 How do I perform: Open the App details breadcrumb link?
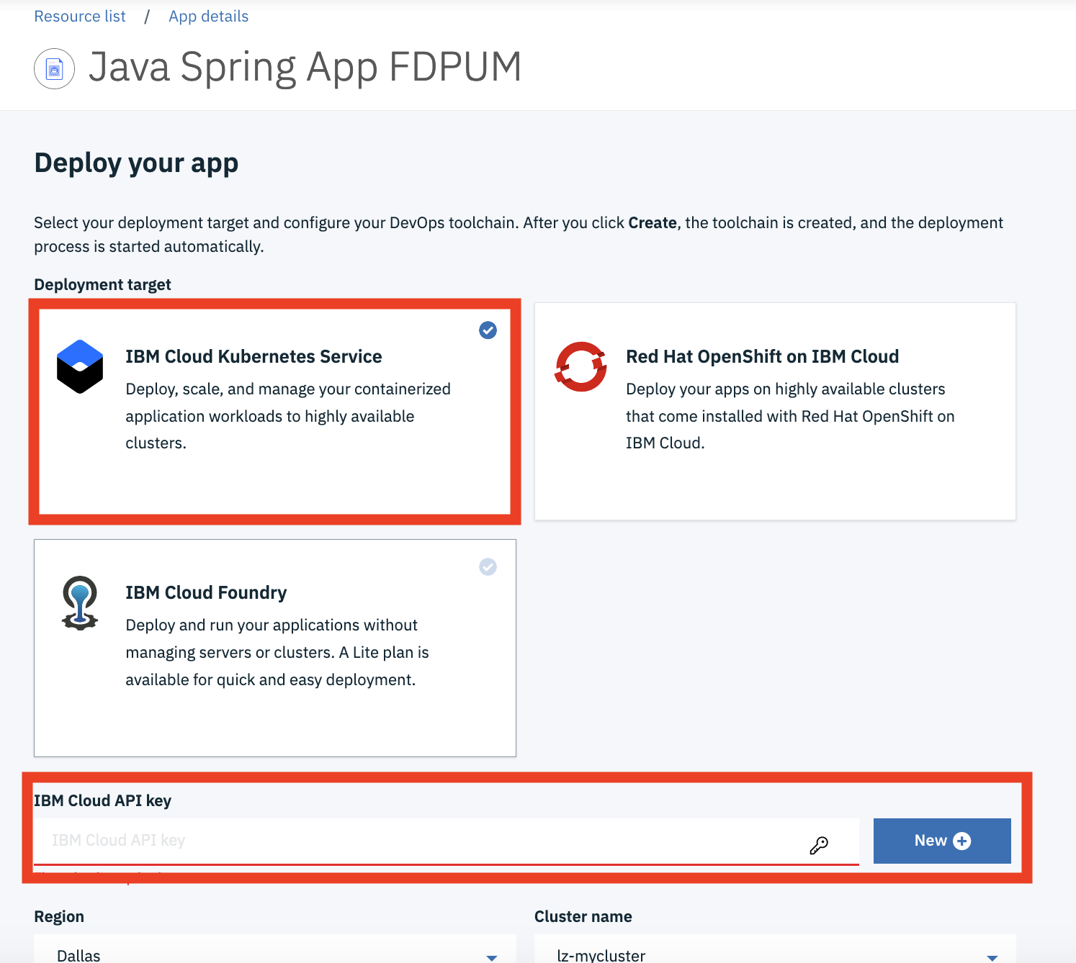click(208, 17)
